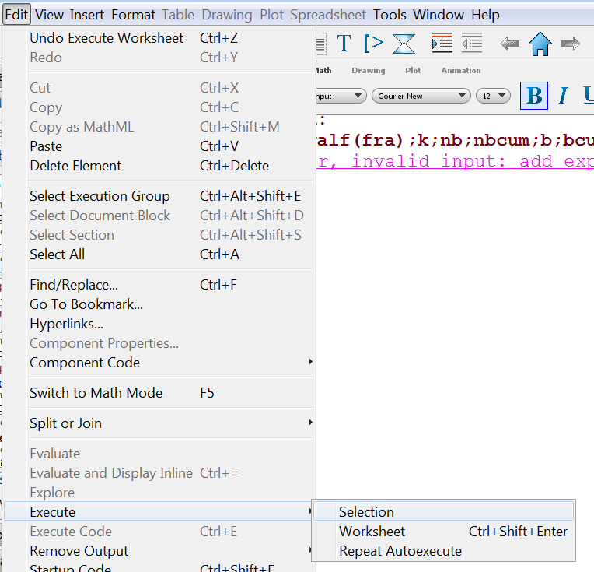Go back using left arrow icon
The height and width of the screenshot is (572, 594).
tap(510, 44)
